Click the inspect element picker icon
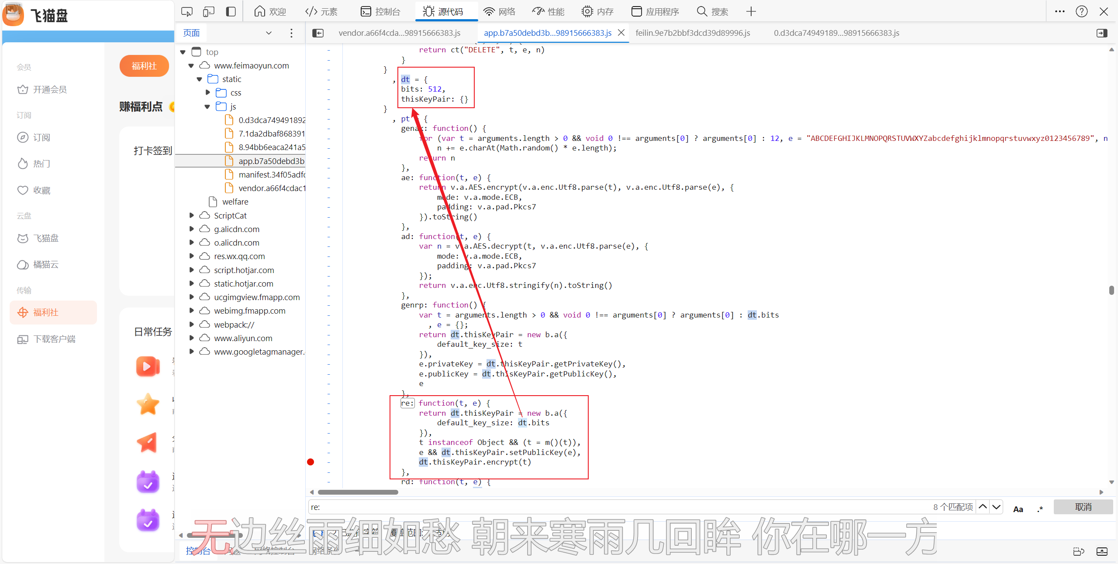Viewport: 1118px width, 564px height. [x=186, y=12]
